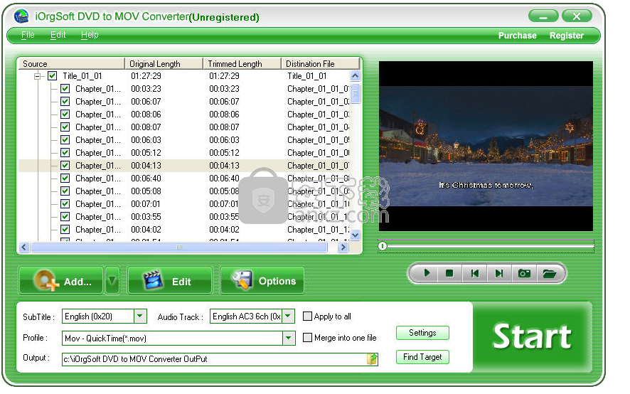Click the Purchase link

click(517, 36)
